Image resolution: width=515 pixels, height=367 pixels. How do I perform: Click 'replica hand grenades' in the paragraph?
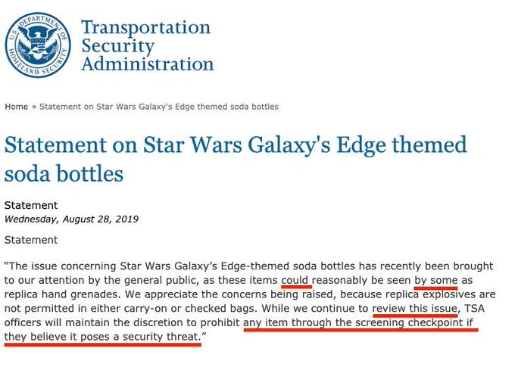pyautogui.click(x=61, y=294)
